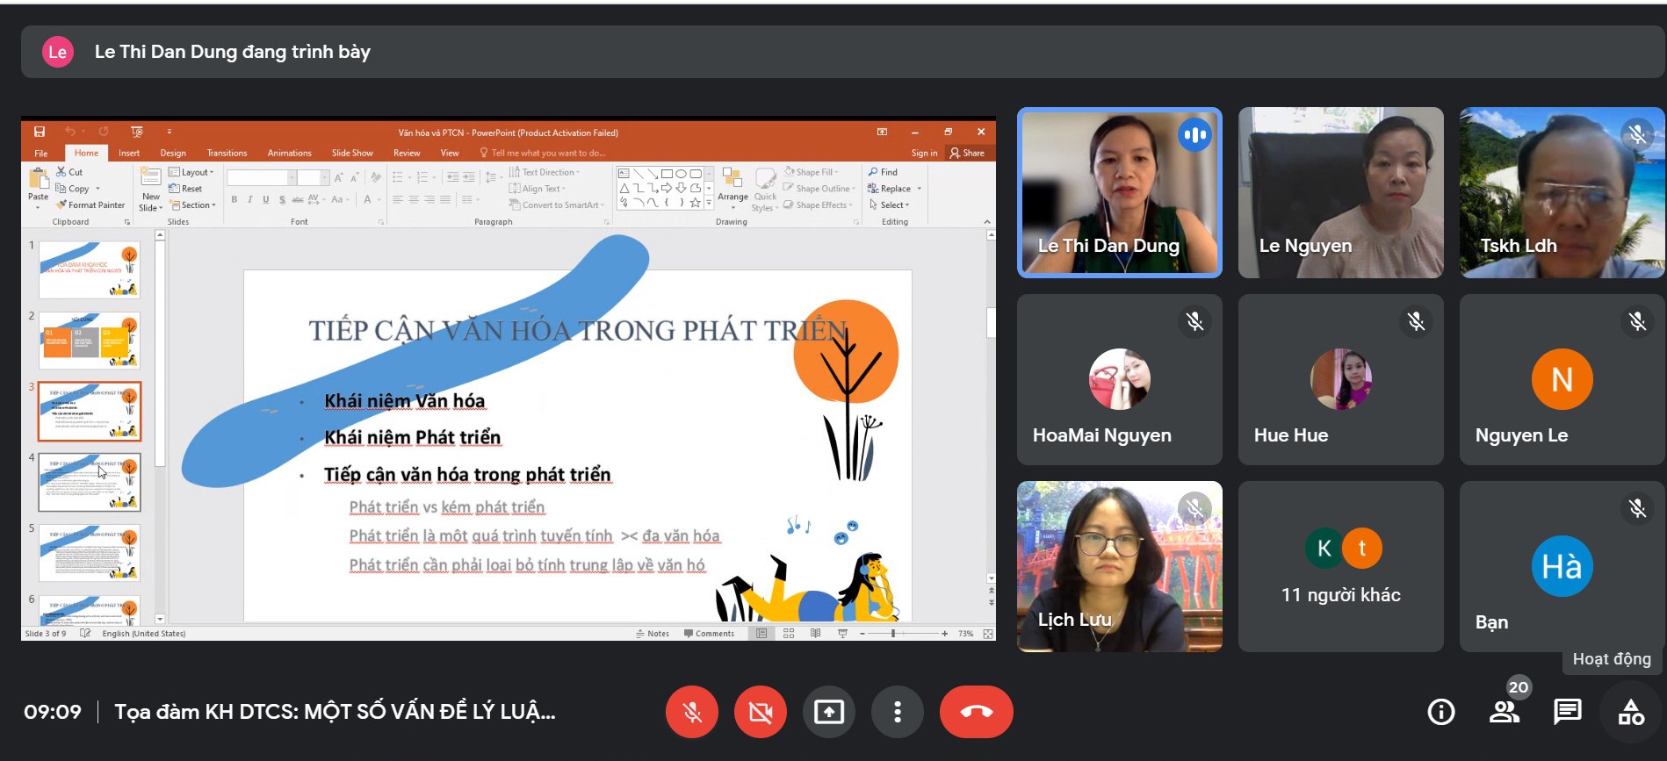This screenshot has height=761, width=1667.
Task: Unmute your microphone in the call bar
Action: point(692,712)
